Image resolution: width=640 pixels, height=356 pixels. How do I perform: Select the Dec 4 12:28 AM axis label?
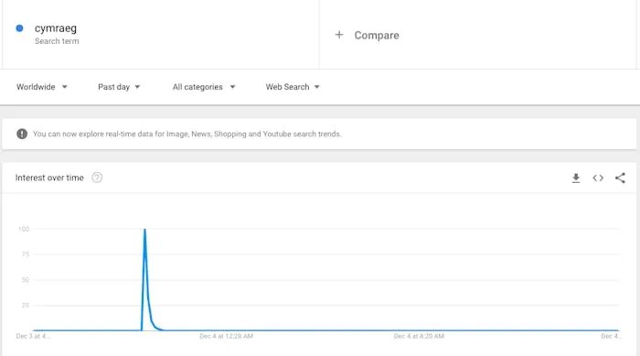226,336
